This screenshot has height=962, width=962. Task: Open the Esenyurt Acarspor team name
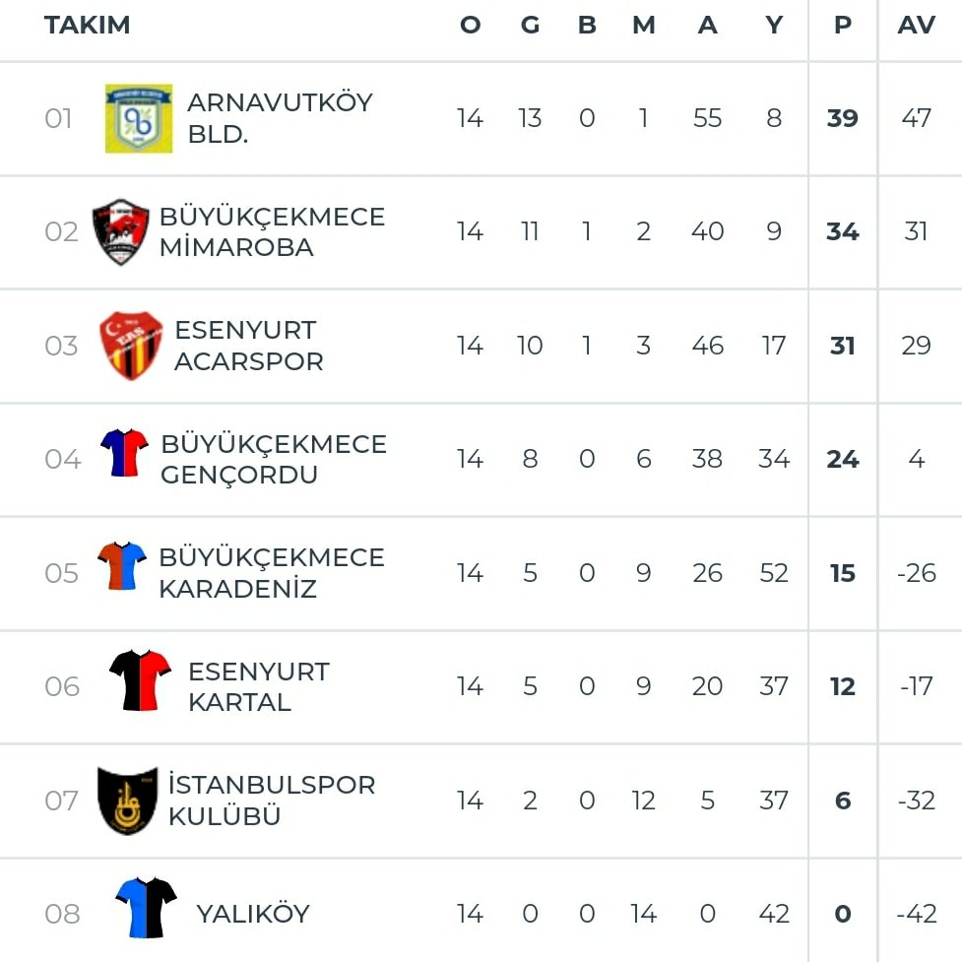248,346
